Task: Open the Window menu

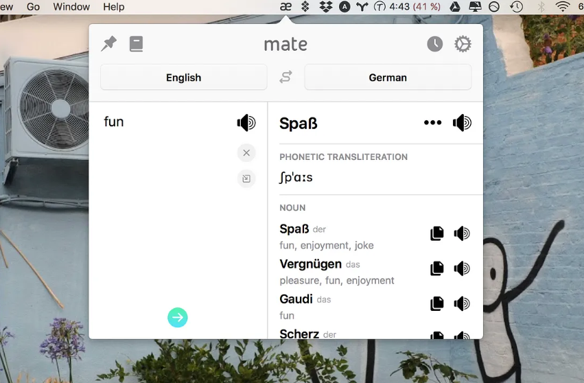Action: click(71, 7)
